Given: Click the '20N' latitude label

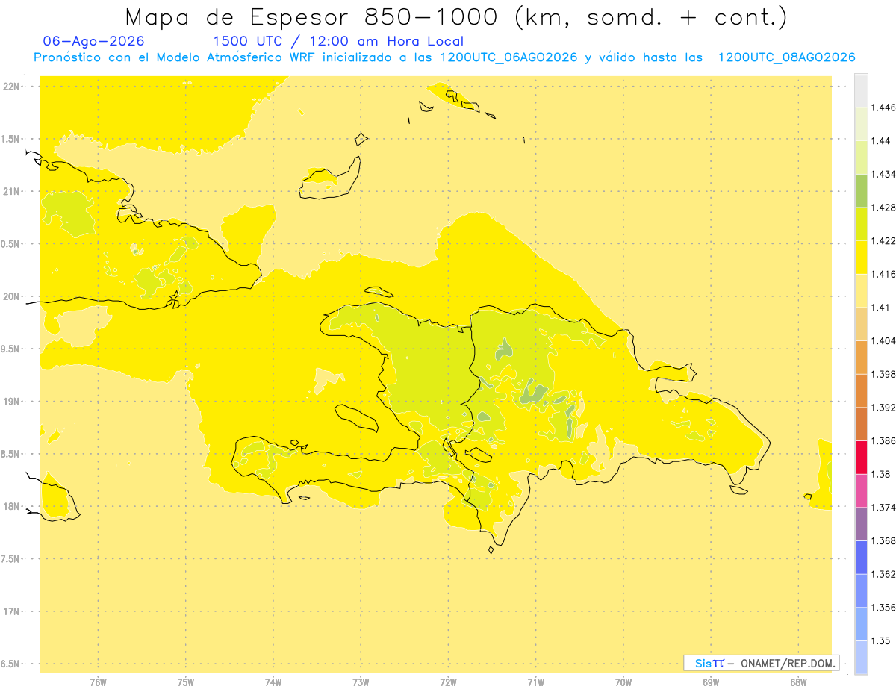Looking at the screenshot, I should 11,296.
